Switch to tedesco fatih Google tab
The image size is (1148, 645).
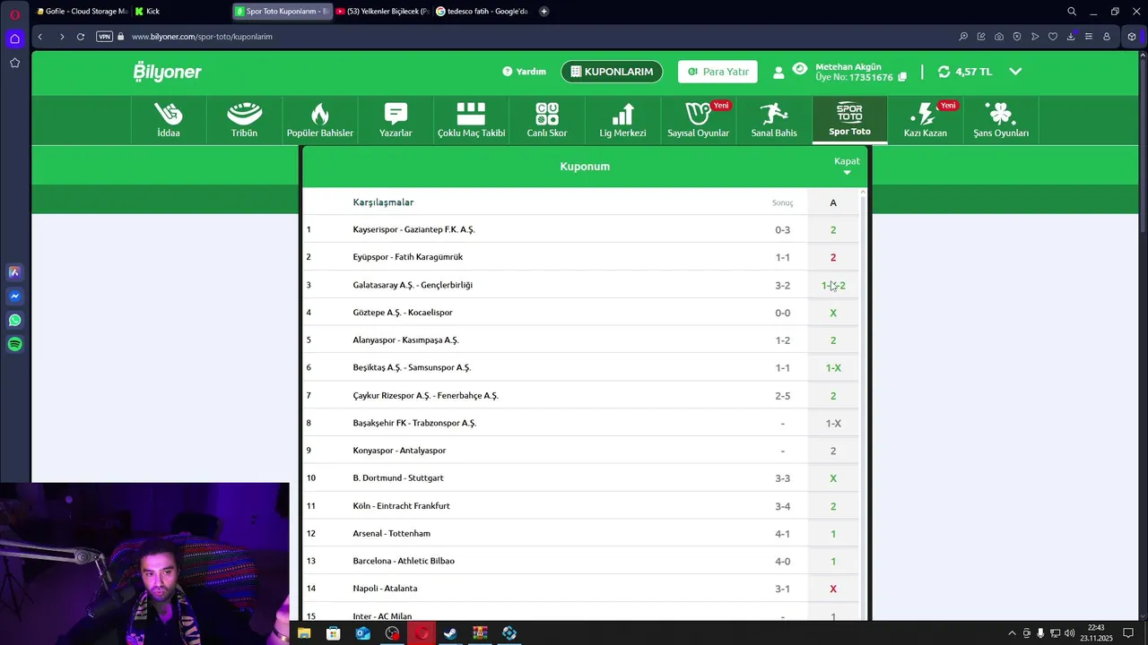tap(482, 12)
